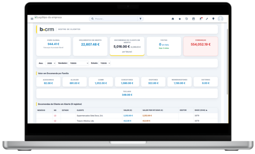Open order number 13 link
Viewport: 255px width, 154px height.
[x=55, y=116]
